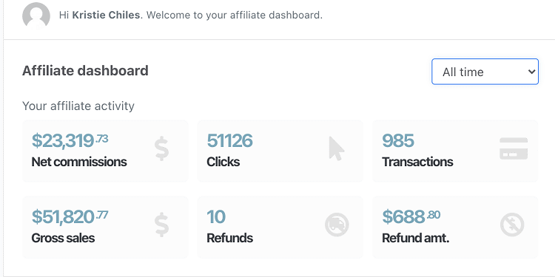Select the Net commissions stat card
This screenshot has height=277, width=555.
(105, 151)
